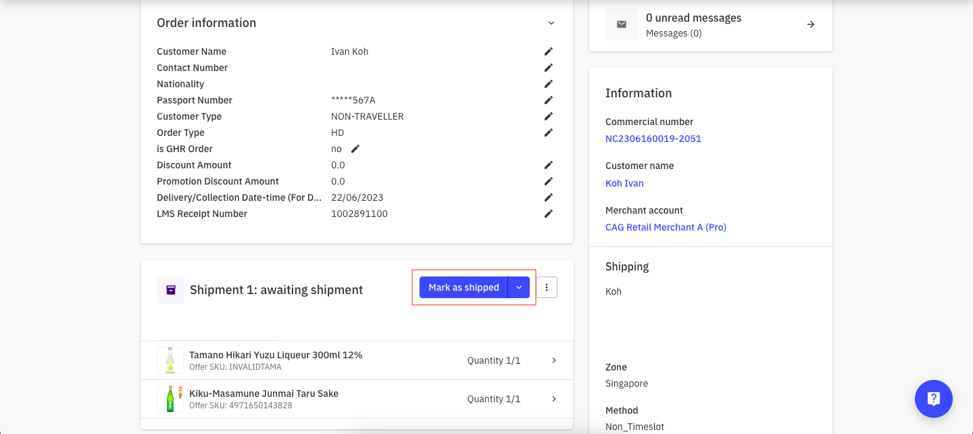Viewport: 973px width, 434px height.
Task: Open dropdown arrow next to Mark as shipped
Action: point(519,287)
